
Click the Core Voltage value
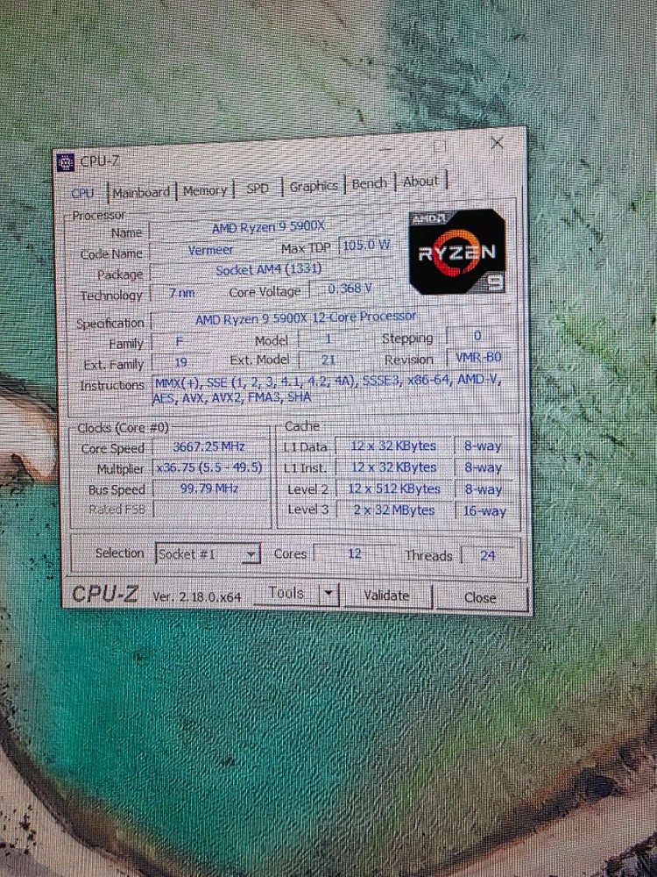[x=350, y=289]
